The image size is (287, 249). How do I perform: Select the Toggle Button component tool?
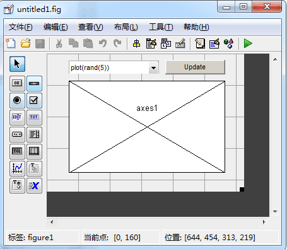pyautogui.click(x=17, y=151)
